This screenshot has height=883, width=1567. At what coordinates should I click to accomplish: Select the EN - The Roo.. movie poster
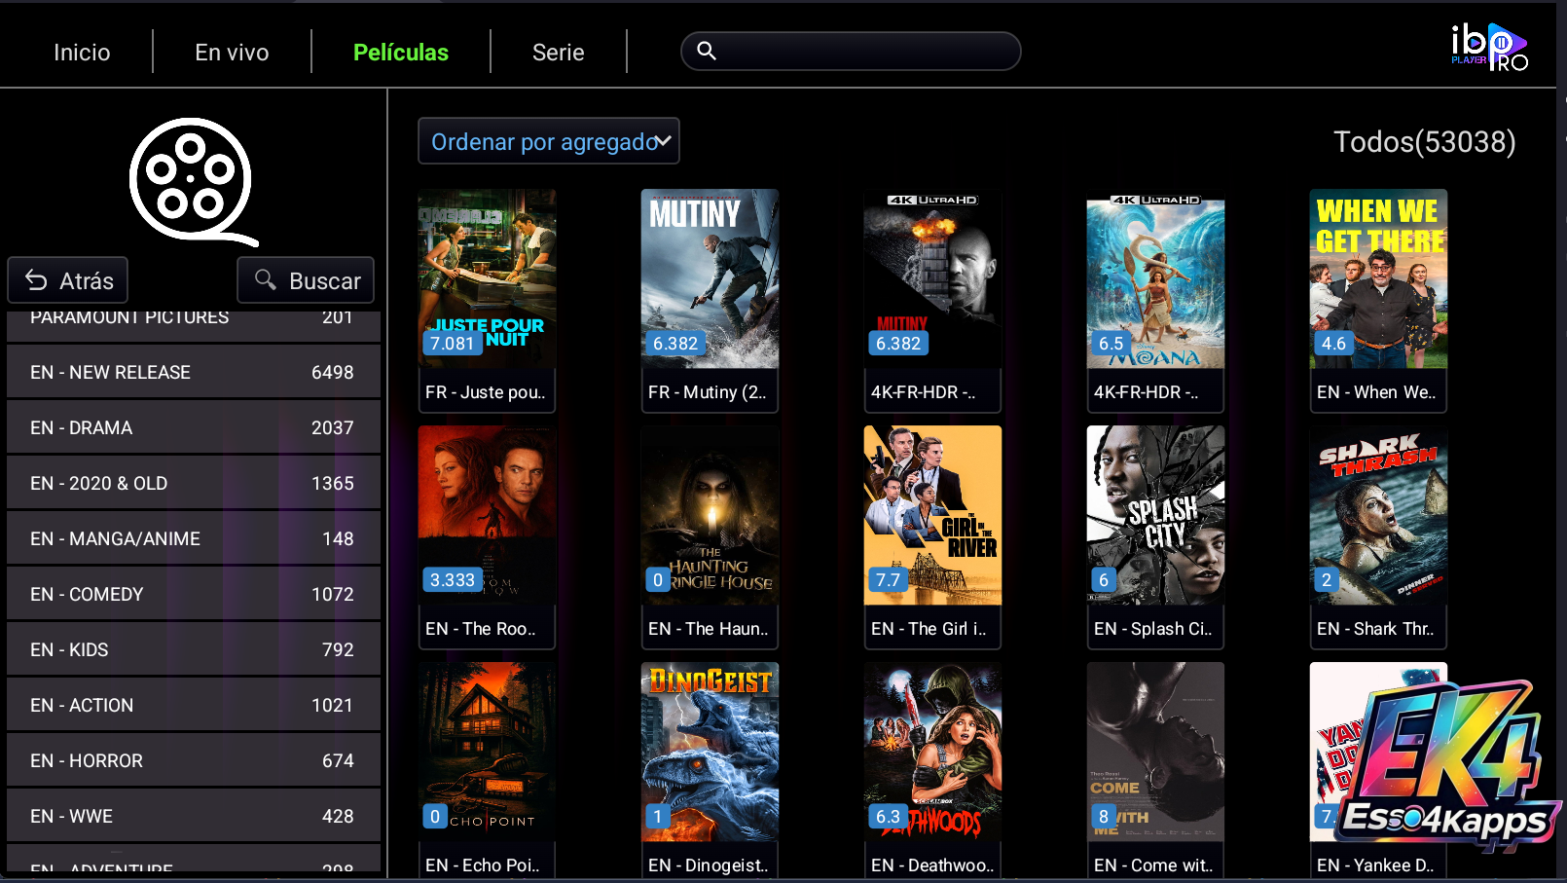tap(487, 515)
